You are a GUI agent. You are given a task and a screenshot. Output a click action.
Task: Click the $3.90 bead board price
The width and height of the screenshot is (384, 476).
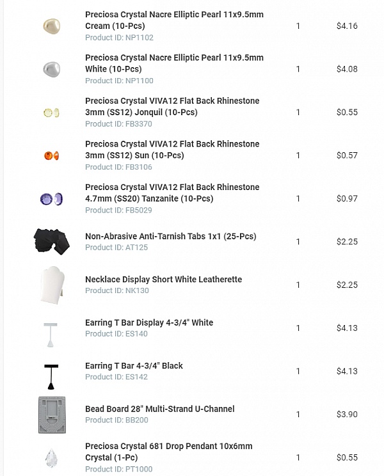coord(347,415)
